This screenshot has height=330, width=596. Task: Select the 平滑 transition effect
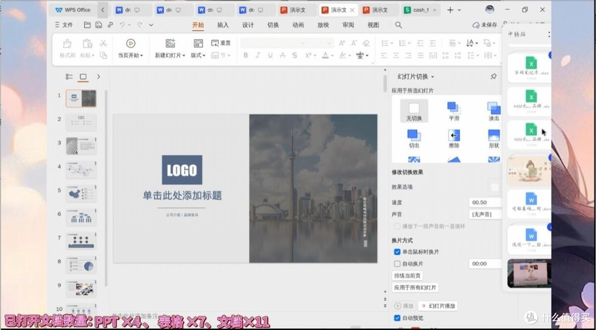(454, 111)
